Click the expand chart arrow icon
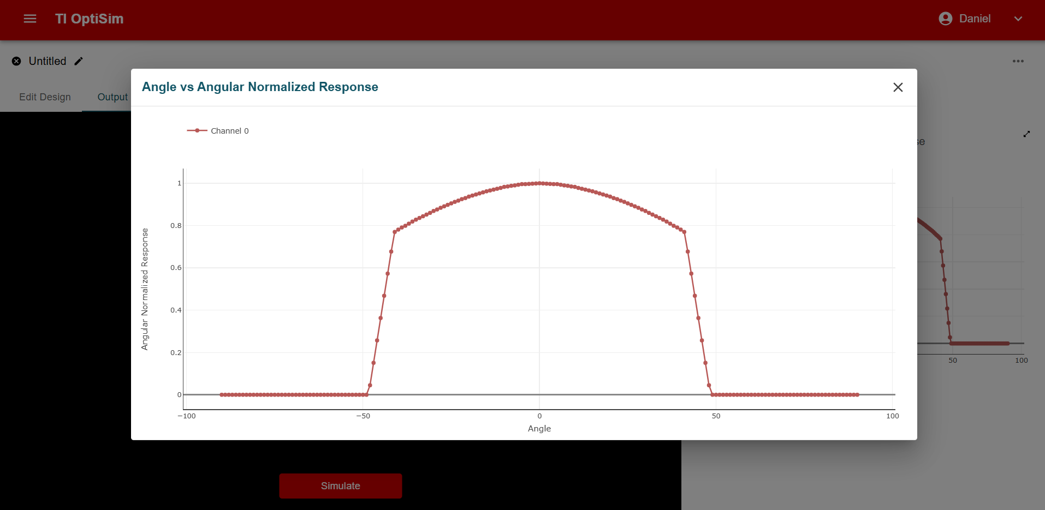Viewport: 1045px width, 510px height. (x=1026, y=134)
